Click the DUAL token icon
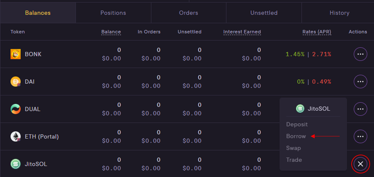Screen dimensions: 374x177 15,109
